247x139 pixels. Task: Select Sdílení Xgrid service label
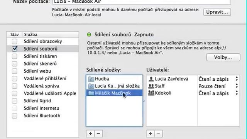coord(37,101)
